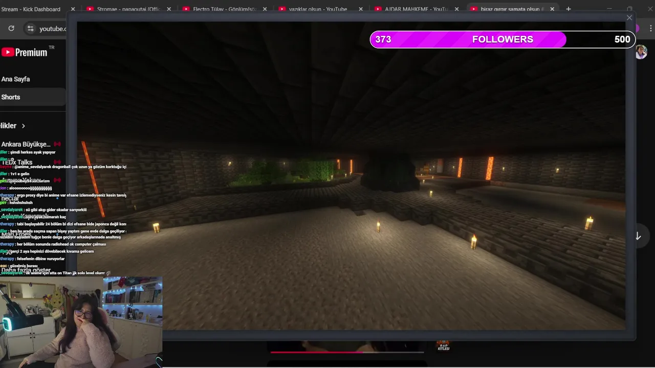Image resolution: width=655 pixels, height=368 pixels.
Task: Open the nectar channel in sidebar
Action: click(x=10, y=198)
